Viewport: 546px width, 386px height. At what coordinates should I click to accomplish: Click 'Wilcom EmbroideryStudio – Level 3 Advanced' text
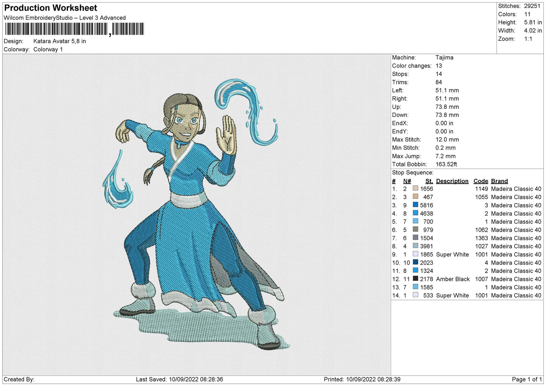65,18
